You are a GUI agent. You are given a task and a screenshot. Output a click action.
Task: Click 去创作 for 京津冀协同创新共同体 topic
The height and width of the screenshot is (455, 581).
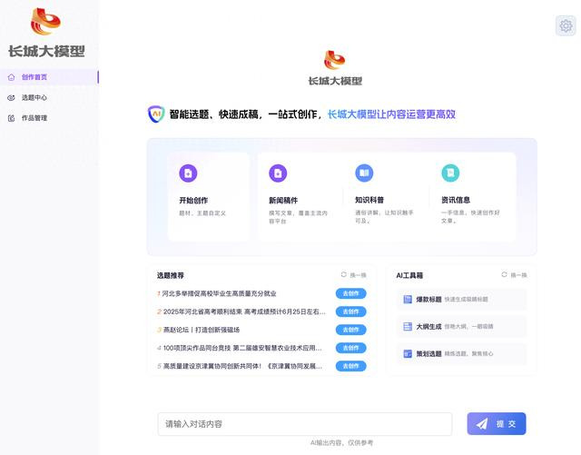(x=351, y=366)
